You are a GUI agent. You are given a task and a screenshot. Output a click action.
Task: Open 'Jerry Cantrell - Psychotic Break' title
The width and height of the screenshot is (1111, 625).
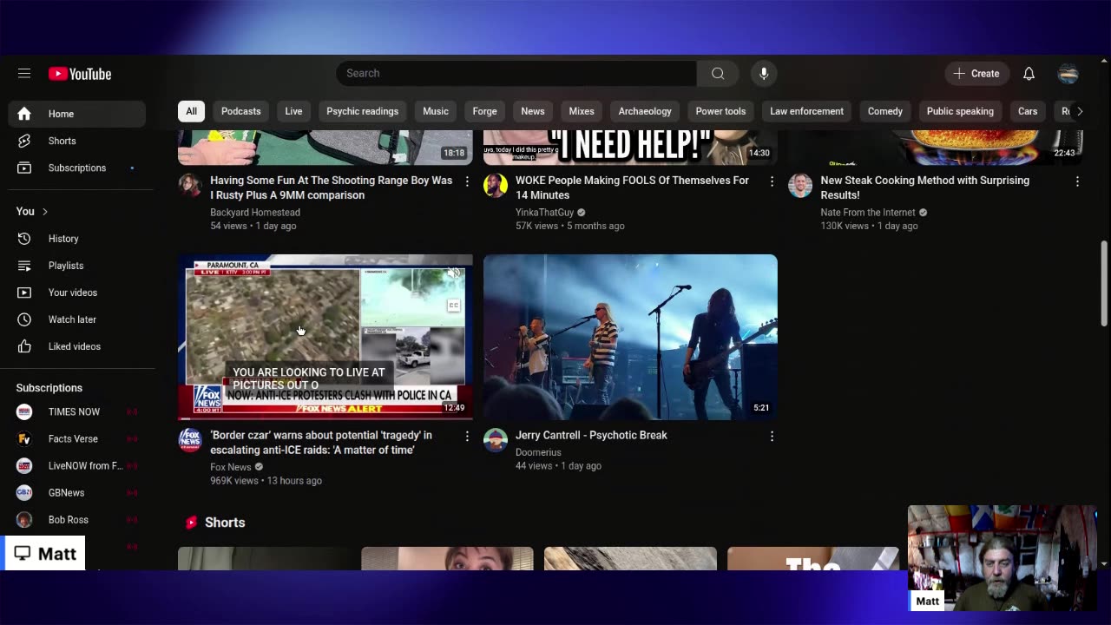coord(591,436)
